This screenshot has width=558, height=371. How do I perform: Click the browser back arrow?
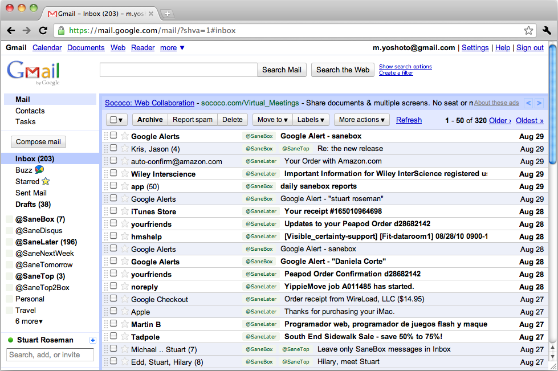pyautogui.click(x=11, y=30)
